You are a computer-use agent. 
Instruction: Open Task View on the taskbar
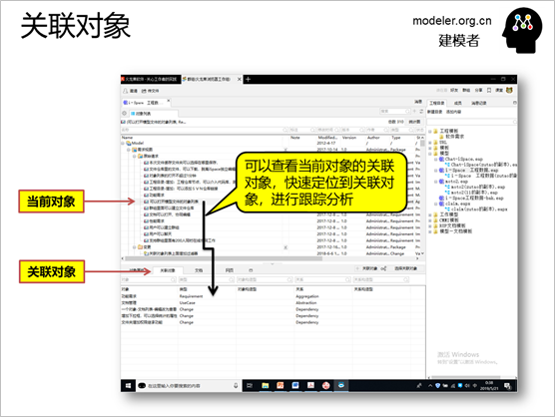tap(250, 385)
